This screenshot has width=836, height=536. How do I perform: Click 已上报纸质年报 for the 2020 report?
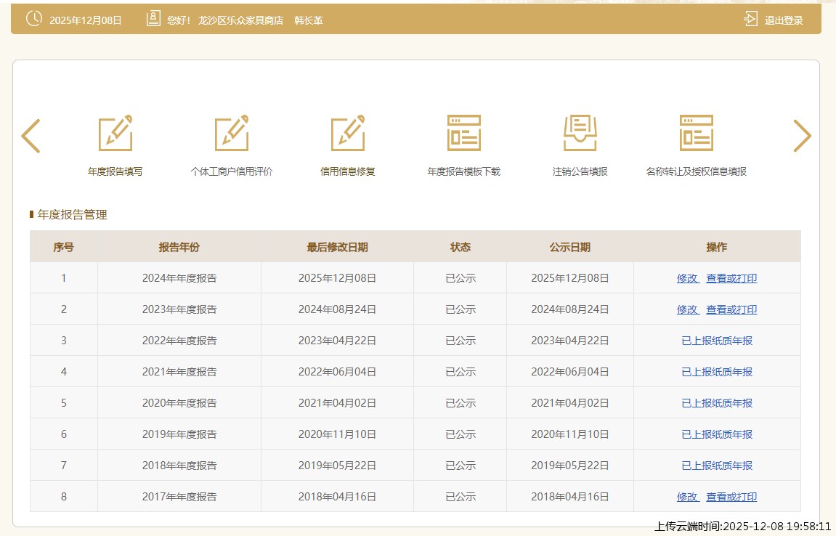coord(717,403)
